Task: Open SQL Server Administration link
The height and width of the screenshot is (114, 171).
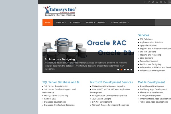Action: (x=56, y=86)
